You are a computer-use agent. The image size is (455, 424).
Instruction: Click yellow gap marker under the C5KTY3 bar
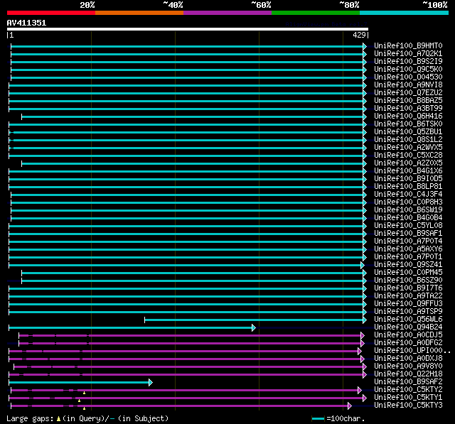84,408
